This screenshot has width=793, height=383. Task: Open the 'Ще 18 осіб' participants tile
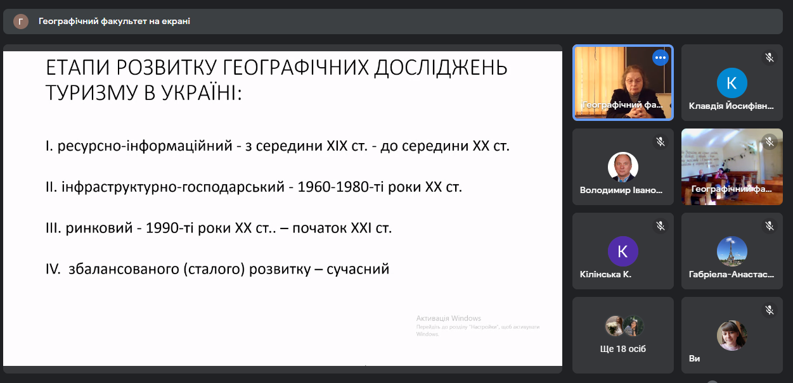623,335
